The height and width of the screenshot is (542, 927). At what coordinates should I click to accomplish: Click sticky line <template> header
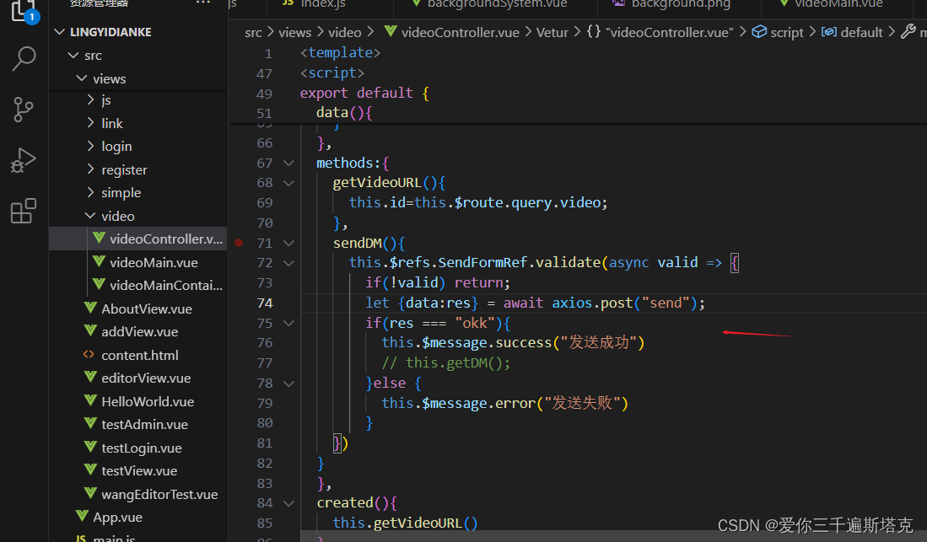(x=340, y=52)
